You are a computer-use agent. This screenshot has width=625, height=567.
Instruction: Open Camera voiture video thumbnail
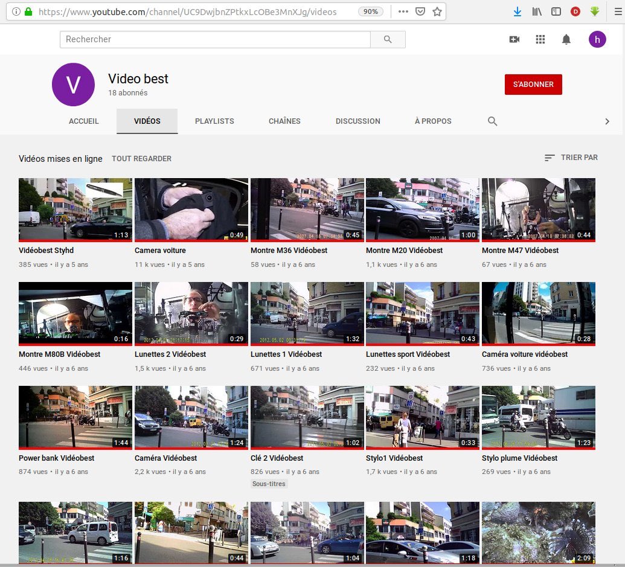pyautogui.click(x=191, y=210)
